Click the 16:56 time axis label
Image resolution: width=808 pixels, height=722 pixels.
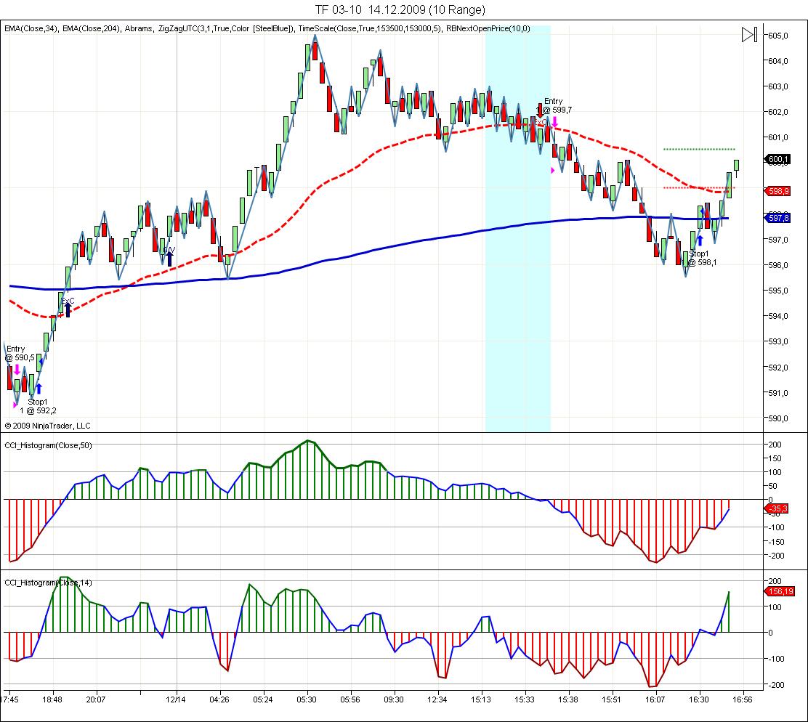tap(742, 699)
